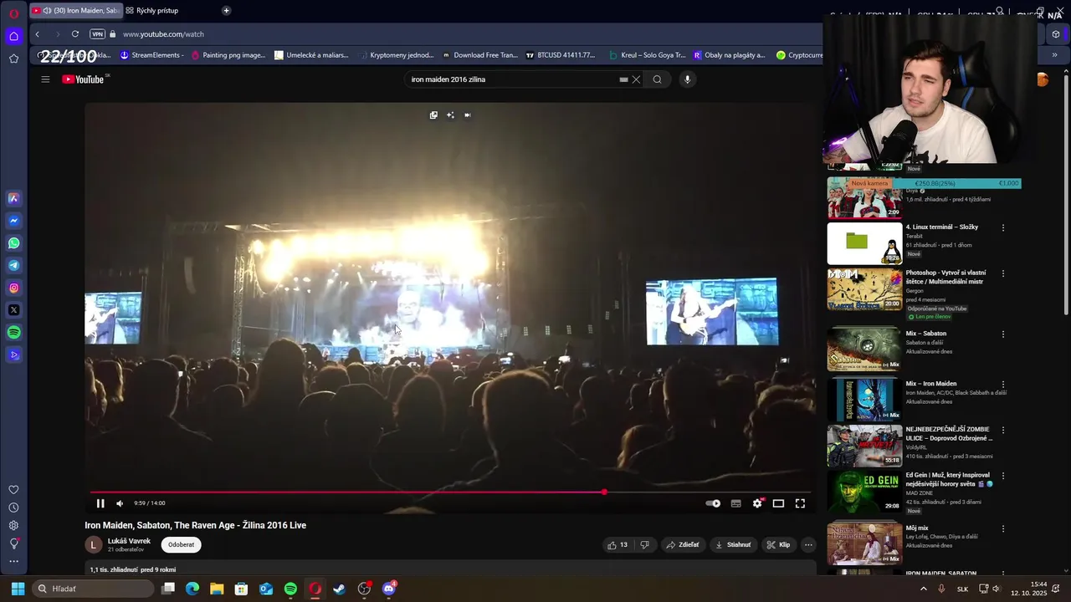Viewport: 1071px width, 602px height.
Task: Click Windows taskbar Hľadať search box
Action: click(92, 589)
